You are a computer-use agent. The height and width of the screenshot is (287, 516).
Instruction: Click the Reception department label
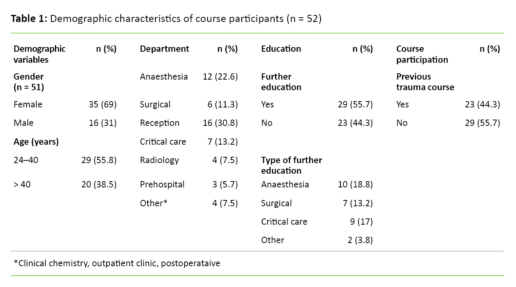[x=159, y=123]
